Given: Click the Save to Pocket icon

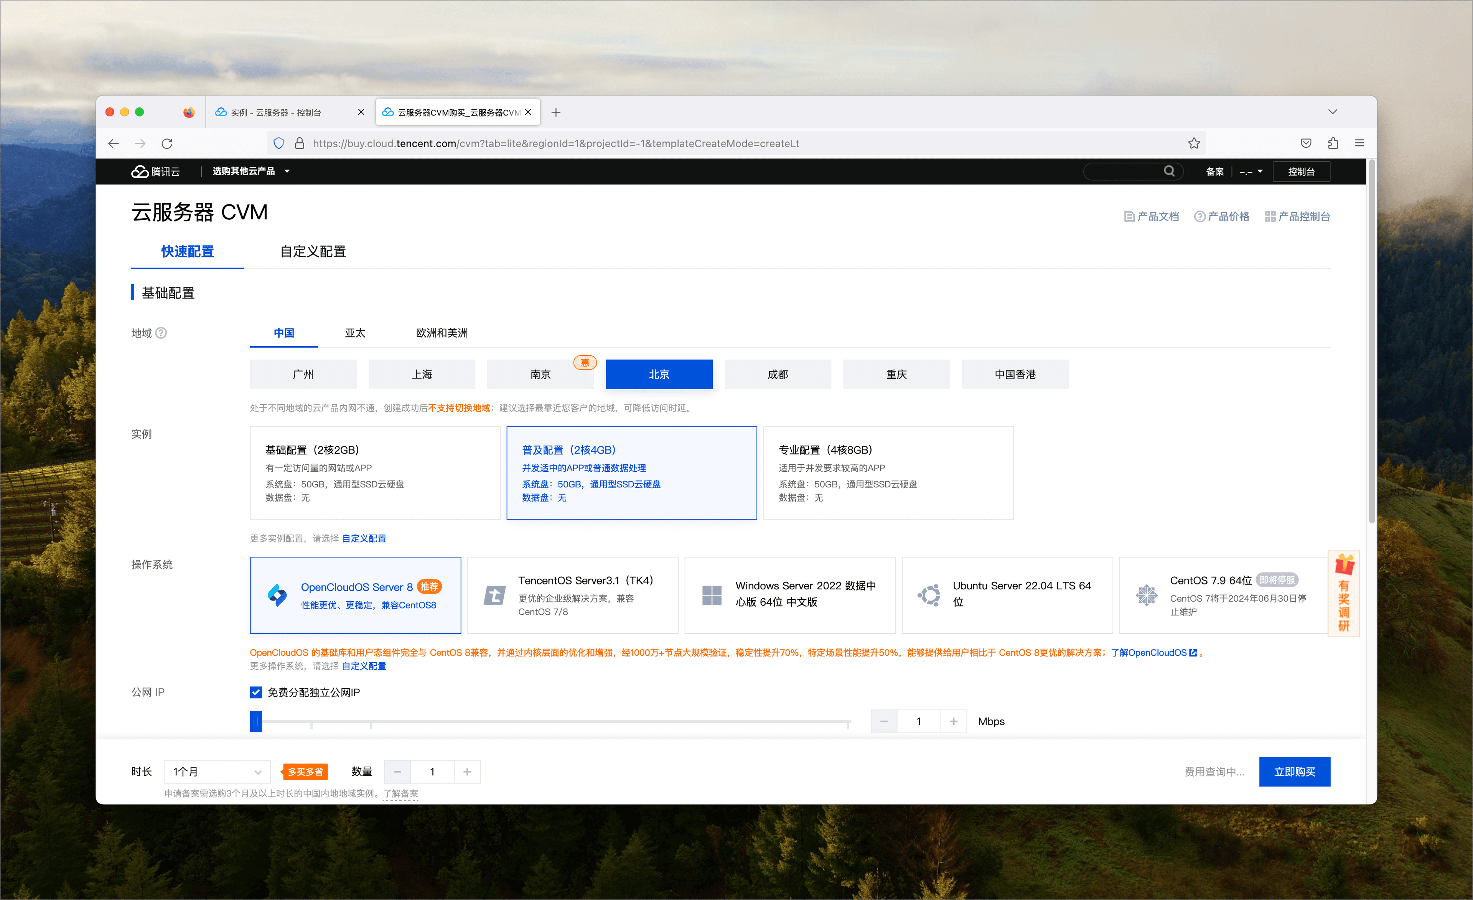Looking at the screenshot, I should click(1306, 143).
